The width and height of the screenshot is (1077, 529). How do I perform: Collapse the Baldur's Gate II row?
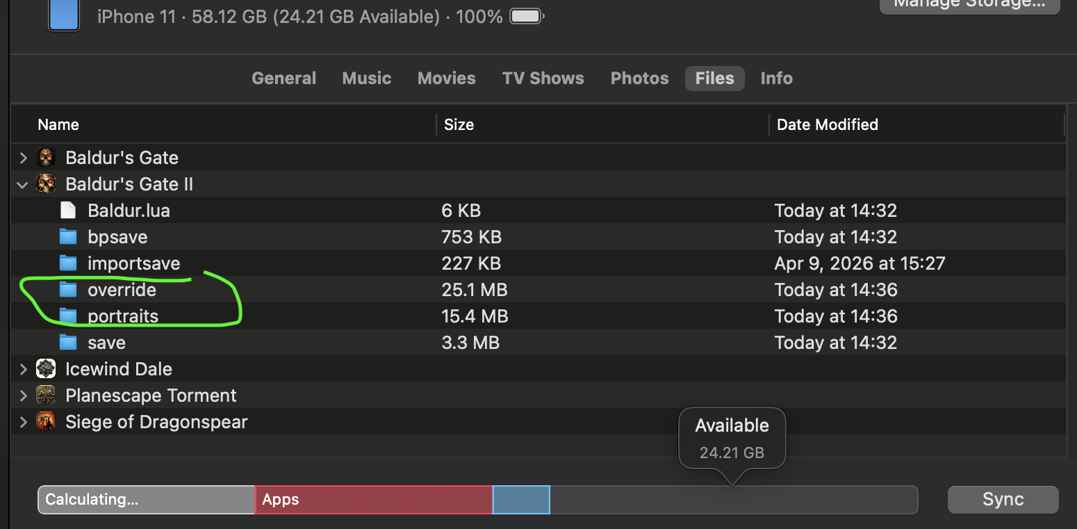click(23, 184)
